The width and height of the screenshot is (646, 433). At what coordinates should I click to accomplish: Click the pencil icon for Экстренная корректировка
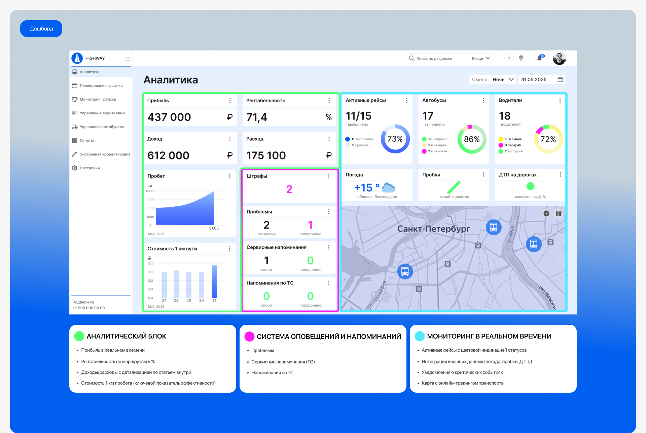coord(74,154)
